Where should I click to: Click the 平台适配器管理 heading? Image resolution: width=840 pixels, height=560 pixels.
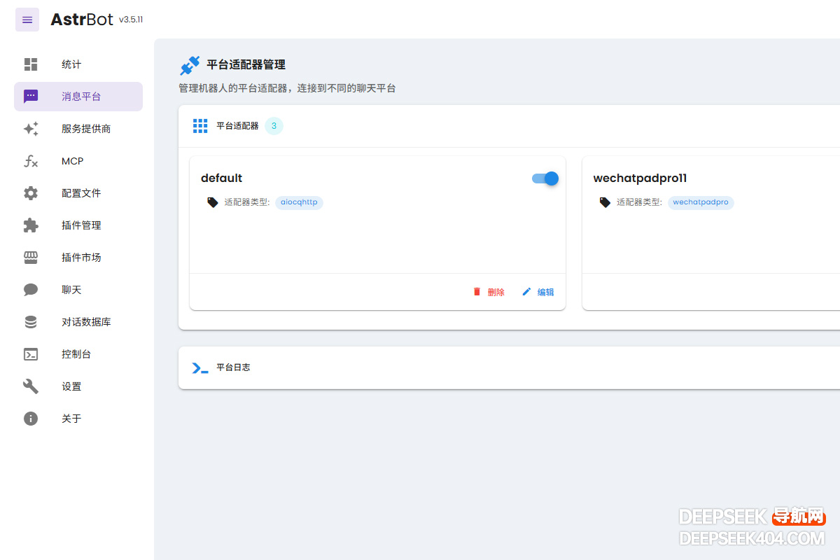pyautogui.click(x=246, y=65)
